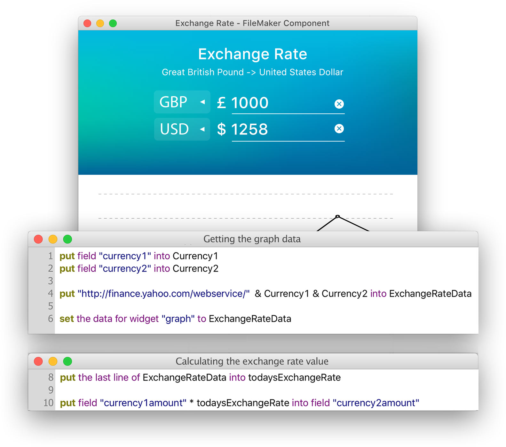This screenshot has width=506, height=447.
Task: Click the Getting the graph data title bar
Action: coord(253,239)
